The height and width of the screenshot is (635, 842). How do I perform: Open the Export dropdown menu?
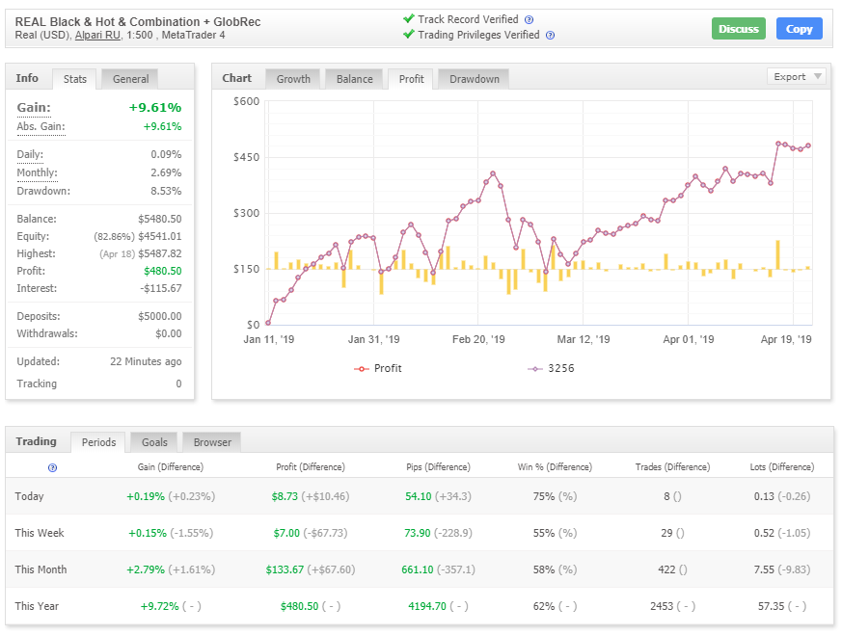click(797, 77)
